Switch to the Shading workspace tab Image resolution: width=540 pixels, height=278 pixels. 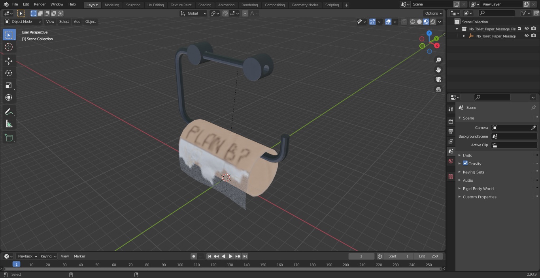tap(205, 5)
